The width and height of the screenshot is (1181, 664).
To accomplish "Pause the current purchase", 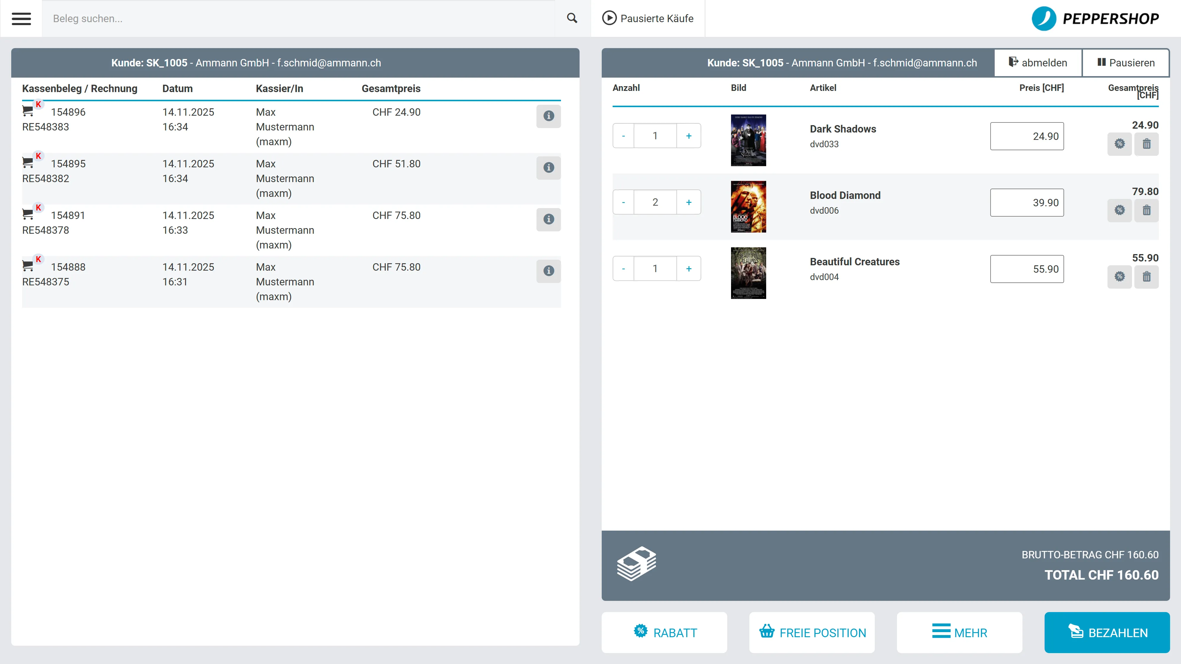I will coord(1125,63).
